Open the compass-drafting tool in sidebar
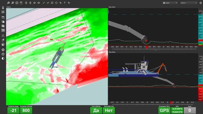This screenshot has height=114, width=203. [3, 36]
